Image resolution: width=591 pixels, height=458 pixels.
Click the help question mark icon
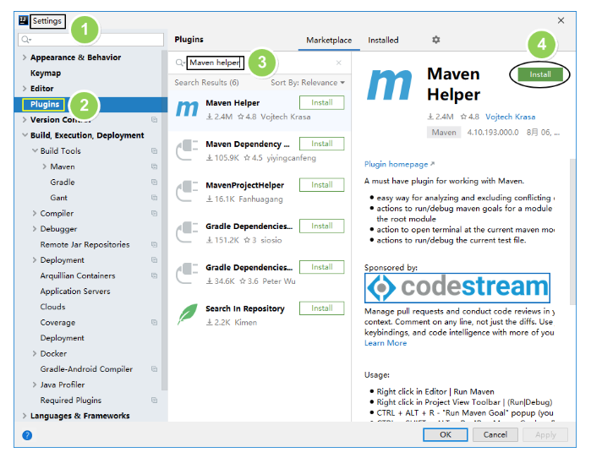(27, 434)
